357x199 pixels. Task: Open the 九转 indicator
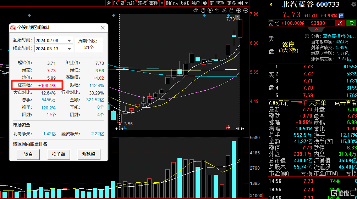pyautogui.click(x=131, y=3)
